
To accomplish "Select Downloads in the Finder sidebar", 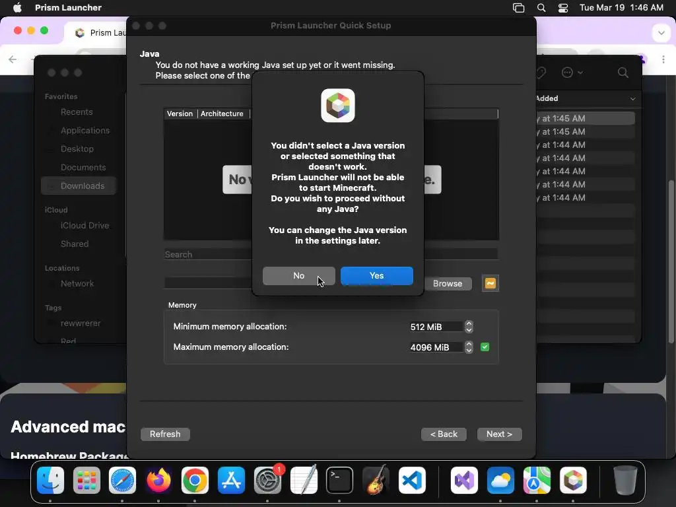I will pyautogui.click(x=79, y=186).
